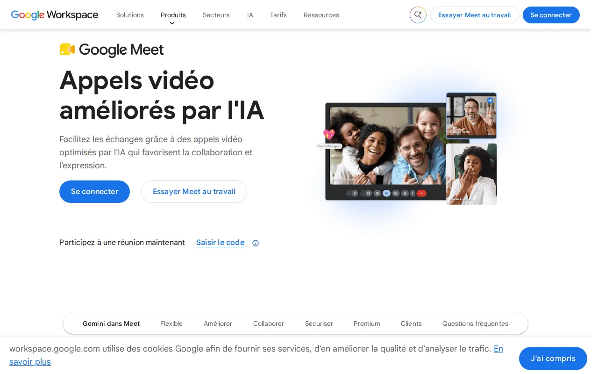Open the Secteurs menu
The width and height of the screenshot is (598, 374).
point(216,15)
